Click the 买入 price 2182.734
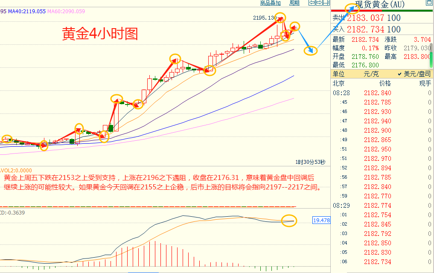434x273 pixels. [x=365, y=29]
